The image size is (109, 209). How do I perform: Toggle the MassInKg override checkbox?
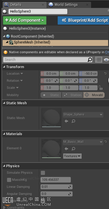[9, 180]
